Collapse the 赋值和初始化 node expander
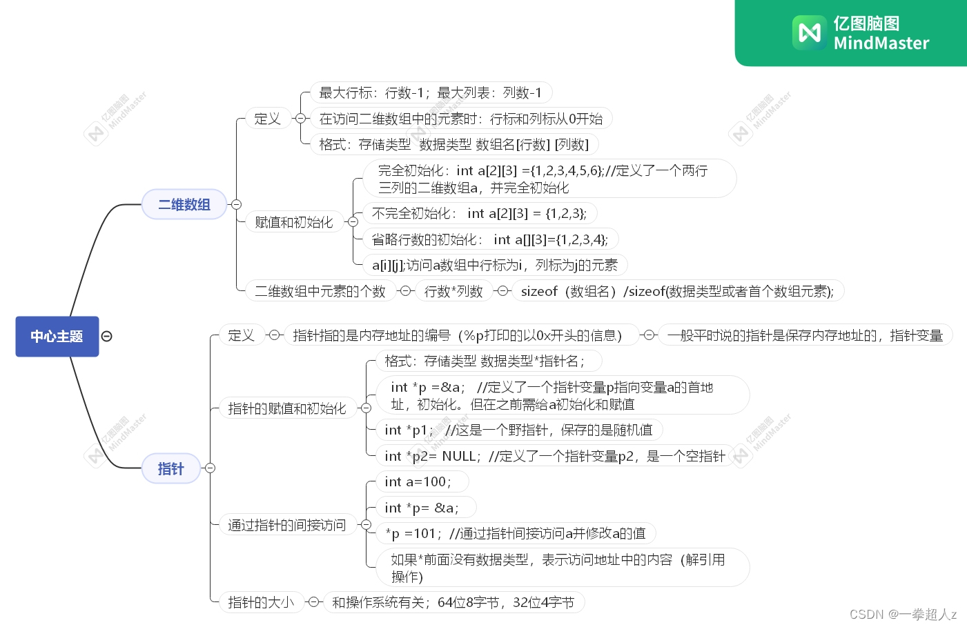 [353, 222]
